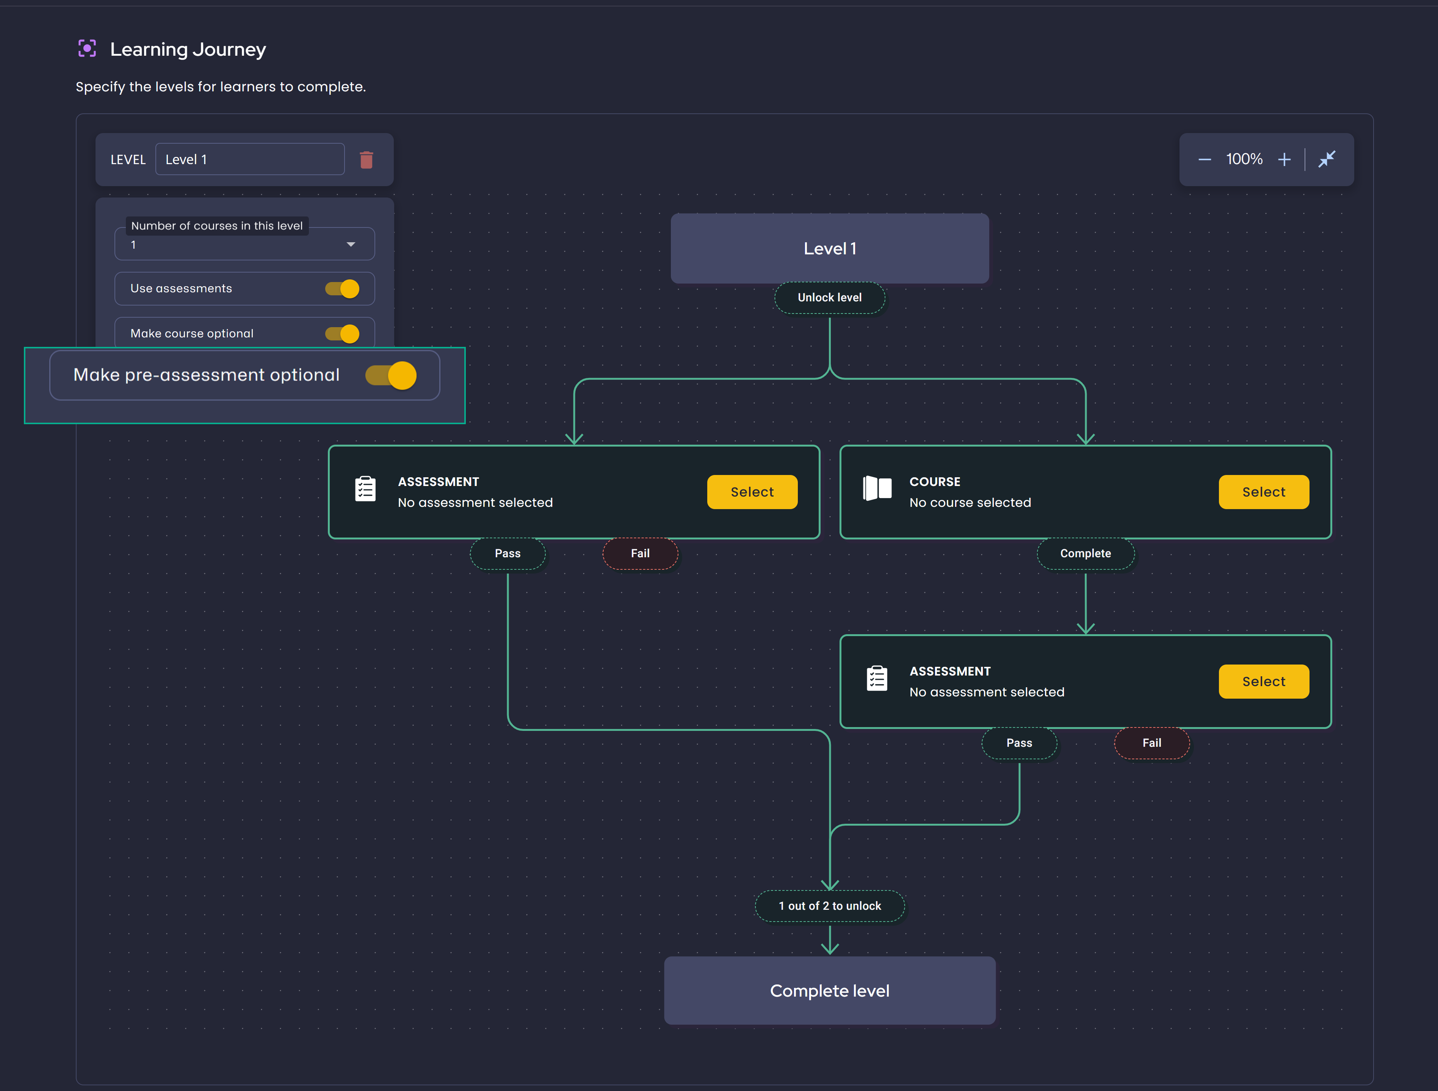Select an assessment for the first Assessment node
This screenshot has height=1091, width=1438.
coord(752,492)
